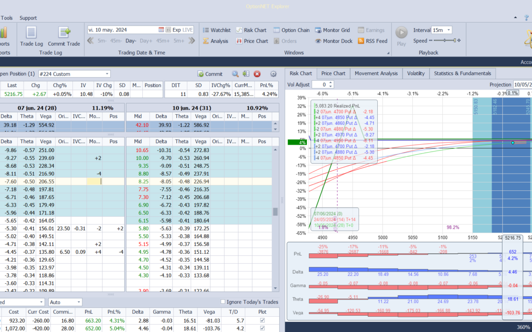Click the 360% zoom indicator in status bar
This screenshot has height=332, width=532.
(524, 327)
